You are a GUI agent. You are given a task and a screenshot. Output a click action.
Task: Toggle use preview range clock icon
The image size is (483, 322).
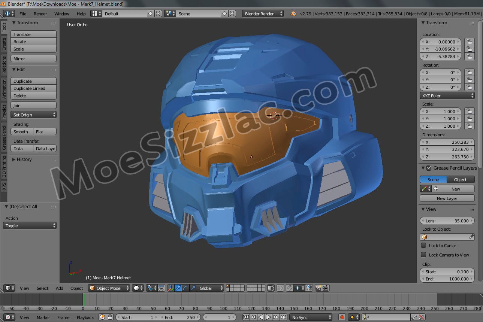point(103,317)
